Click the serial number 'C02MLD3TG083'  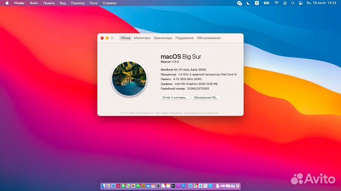pyautogui.click(x=198, y=88)
